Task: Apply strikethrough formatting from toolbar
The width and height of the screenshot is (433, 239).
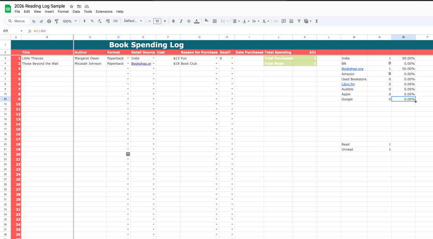Action: (x=188, y=21)
